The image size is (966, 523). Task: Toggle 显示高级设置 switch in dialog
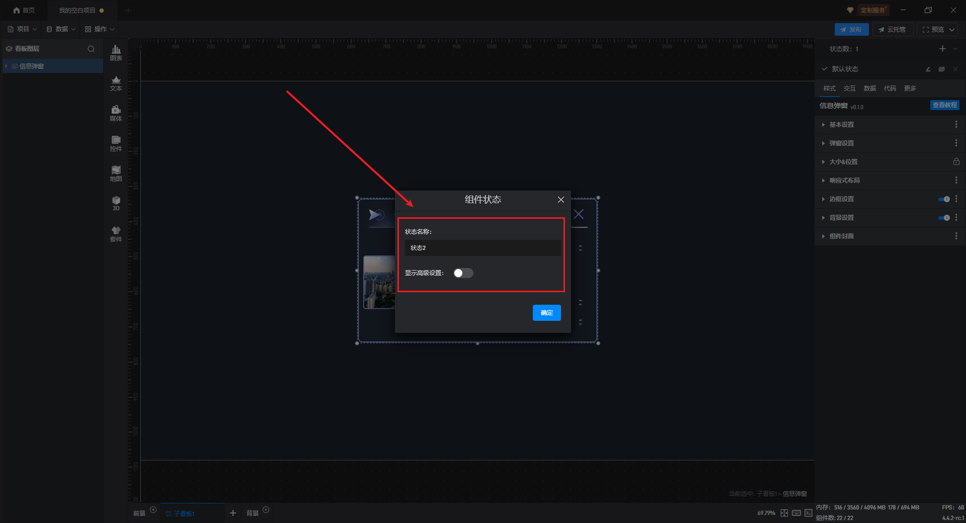[x=463, y=273]
